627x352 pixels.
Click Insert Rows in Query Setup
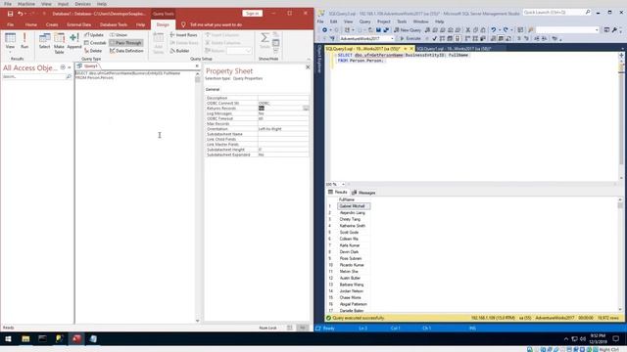tap(183, 35)
